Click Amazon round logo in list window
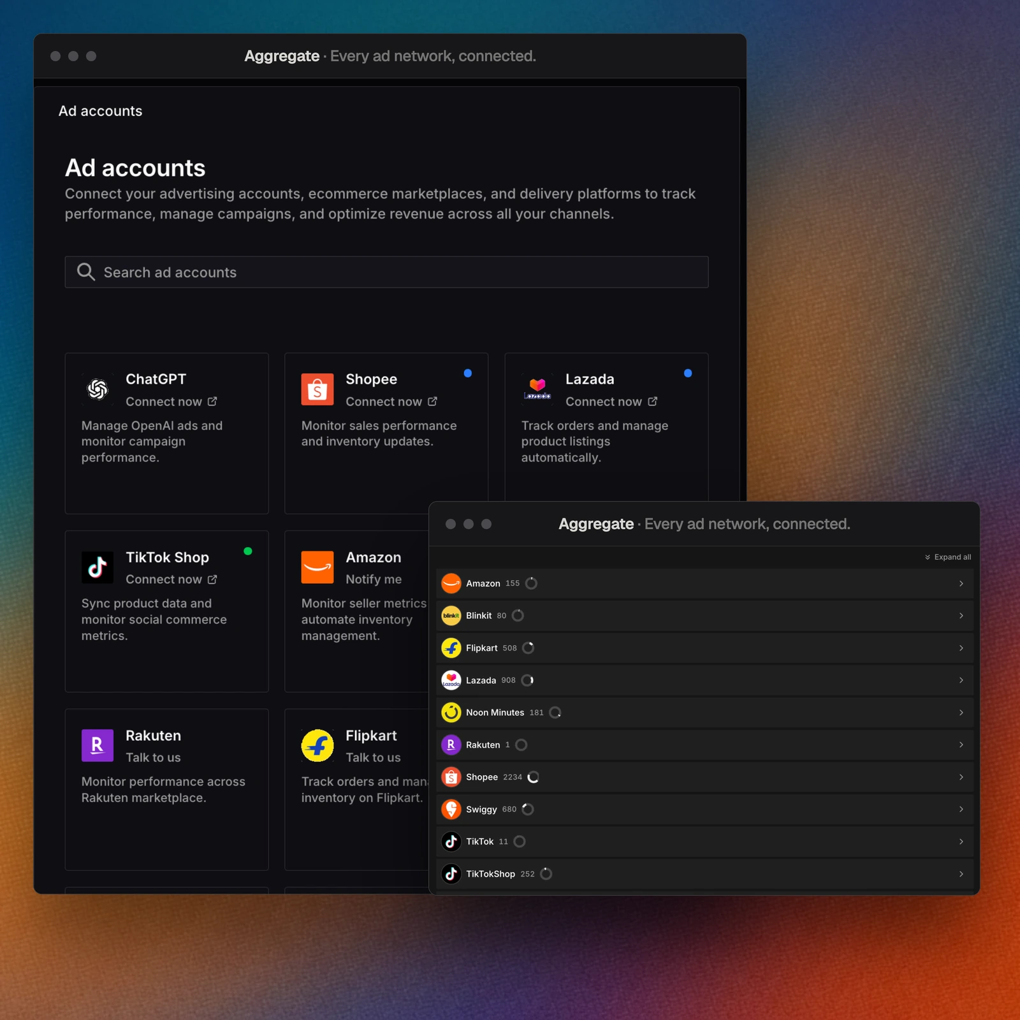 451,583
